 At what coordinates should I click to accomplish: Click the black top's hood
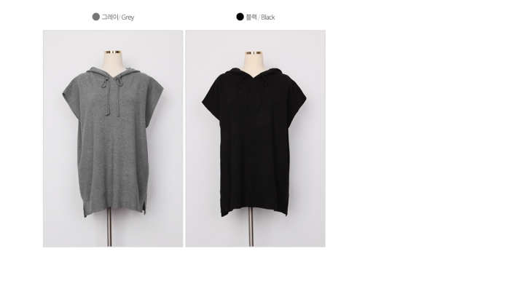tap(235, 71)
